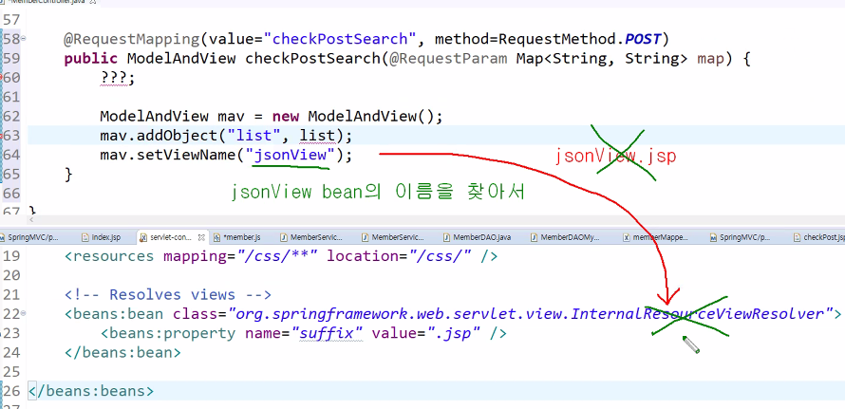Click the Resolves views comment
845x409 pixels.
[x=168, y=294]
